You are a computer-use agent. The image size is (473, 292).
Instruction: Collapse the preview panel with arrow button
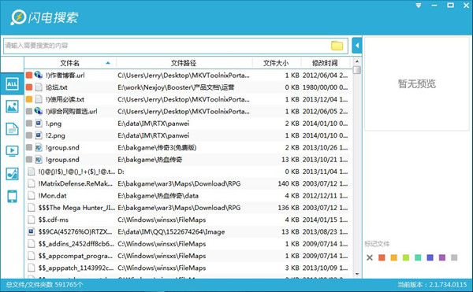pyautogui.click(x=357, y=46)
